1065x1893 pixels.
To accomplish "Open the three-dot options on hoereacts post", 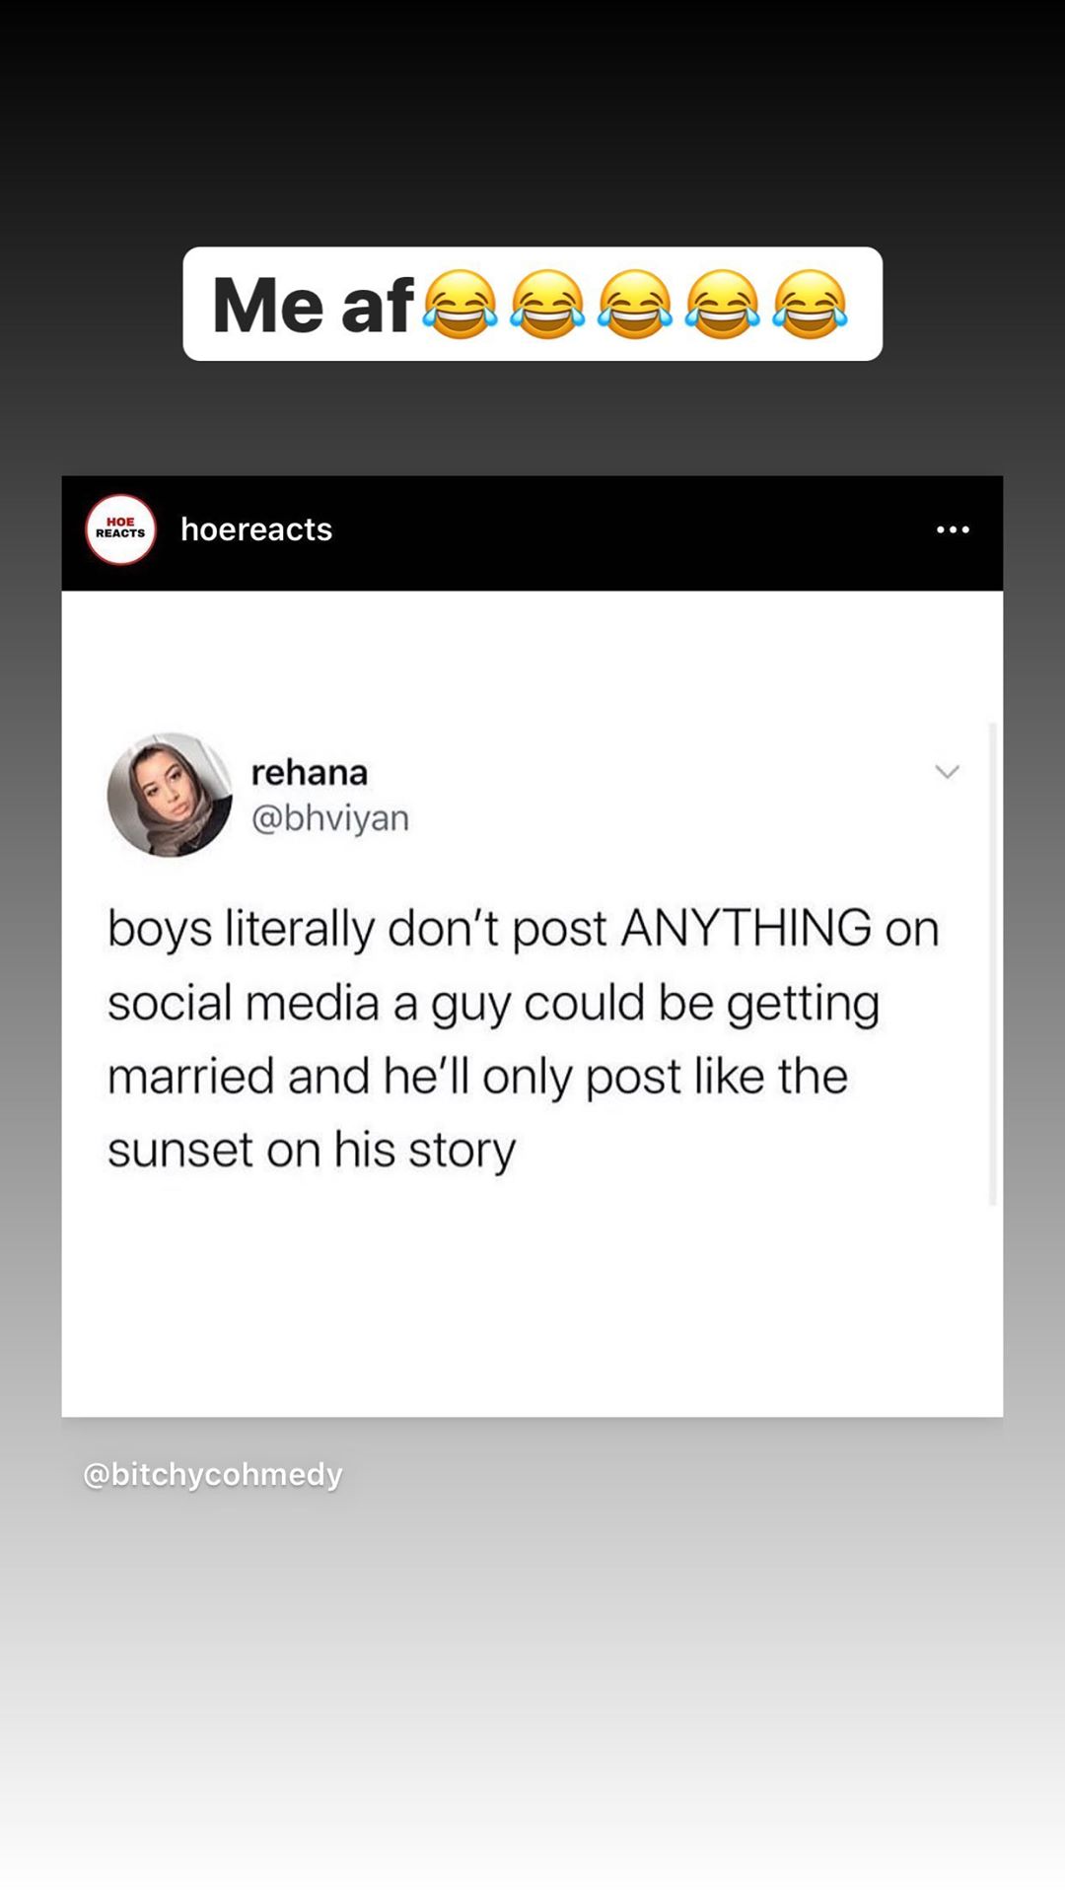I will click(x=953, y=530).
